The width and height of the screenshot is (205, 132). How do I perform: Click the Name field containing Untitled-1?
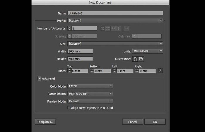pos(115,13)
